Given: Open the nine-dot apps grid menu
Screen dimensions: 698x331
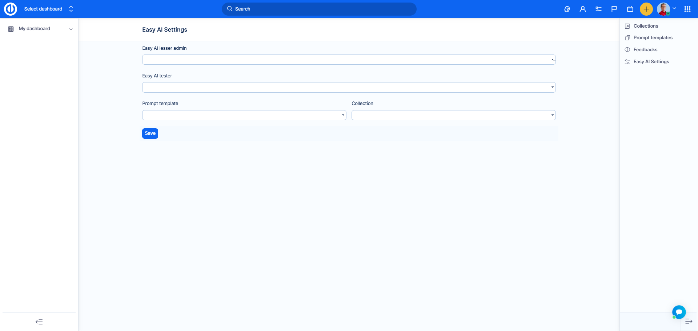Looking at the screenshot, I should click(687, 9).
